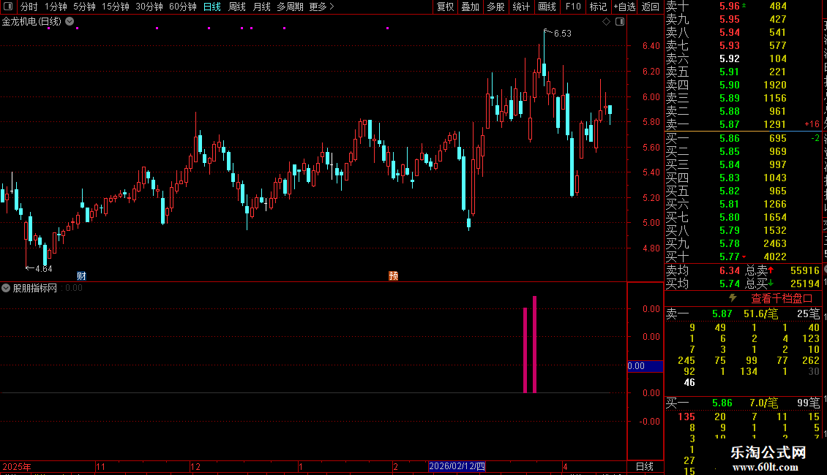Toggle the left sidebar panel icon
This screenshot has height=475, width=827.
point(8,7)
